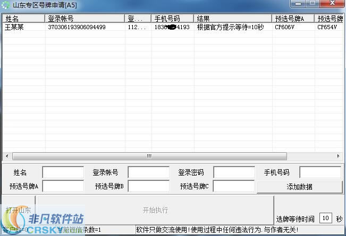This screenshot has height=236, width=346.
Task: Focus the 预选号牌C input field
Action: 234,186
